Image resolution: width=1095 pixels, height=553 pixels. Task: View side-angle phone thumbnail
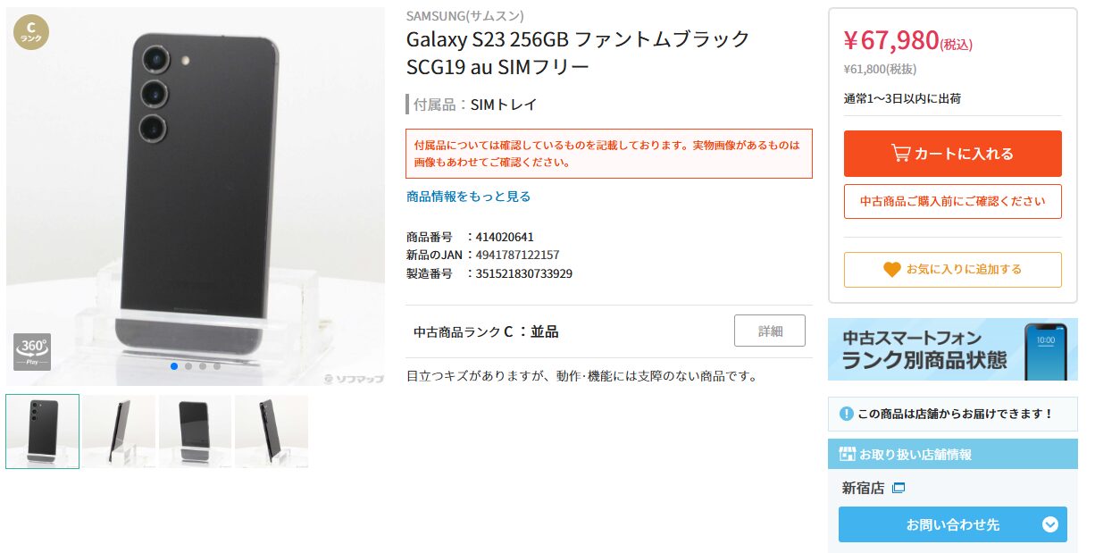pos(119,432)
